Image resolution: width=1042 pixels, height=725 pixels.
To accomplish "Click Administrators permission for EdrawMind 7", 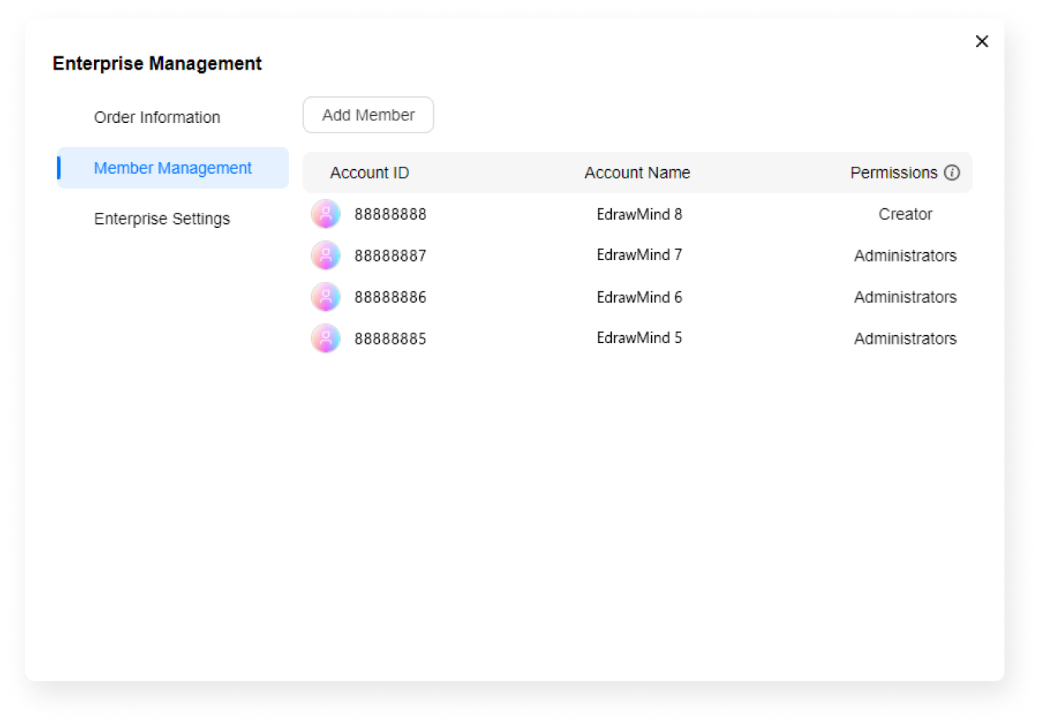I will (906, 256).
